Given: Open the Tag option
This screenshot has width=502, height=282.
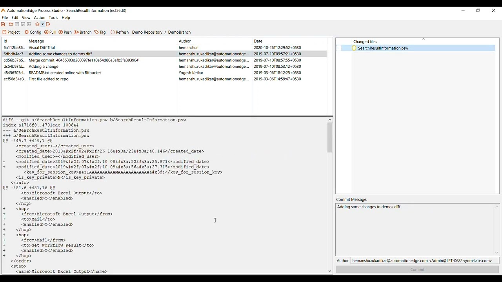Looking at the screenshot, I should tap(100, 32).
